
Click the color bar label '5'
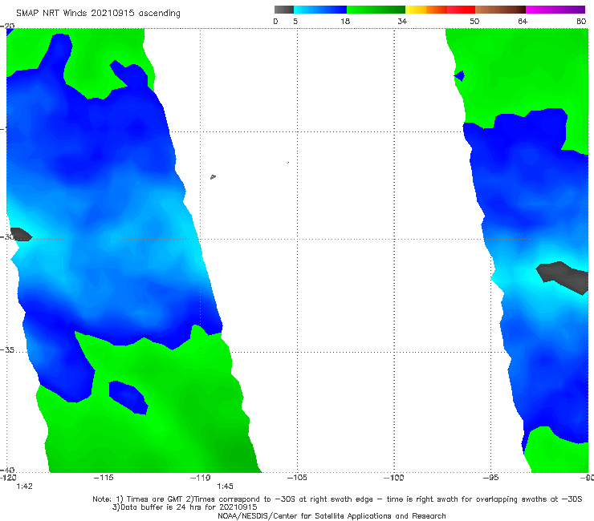point(295,21)
